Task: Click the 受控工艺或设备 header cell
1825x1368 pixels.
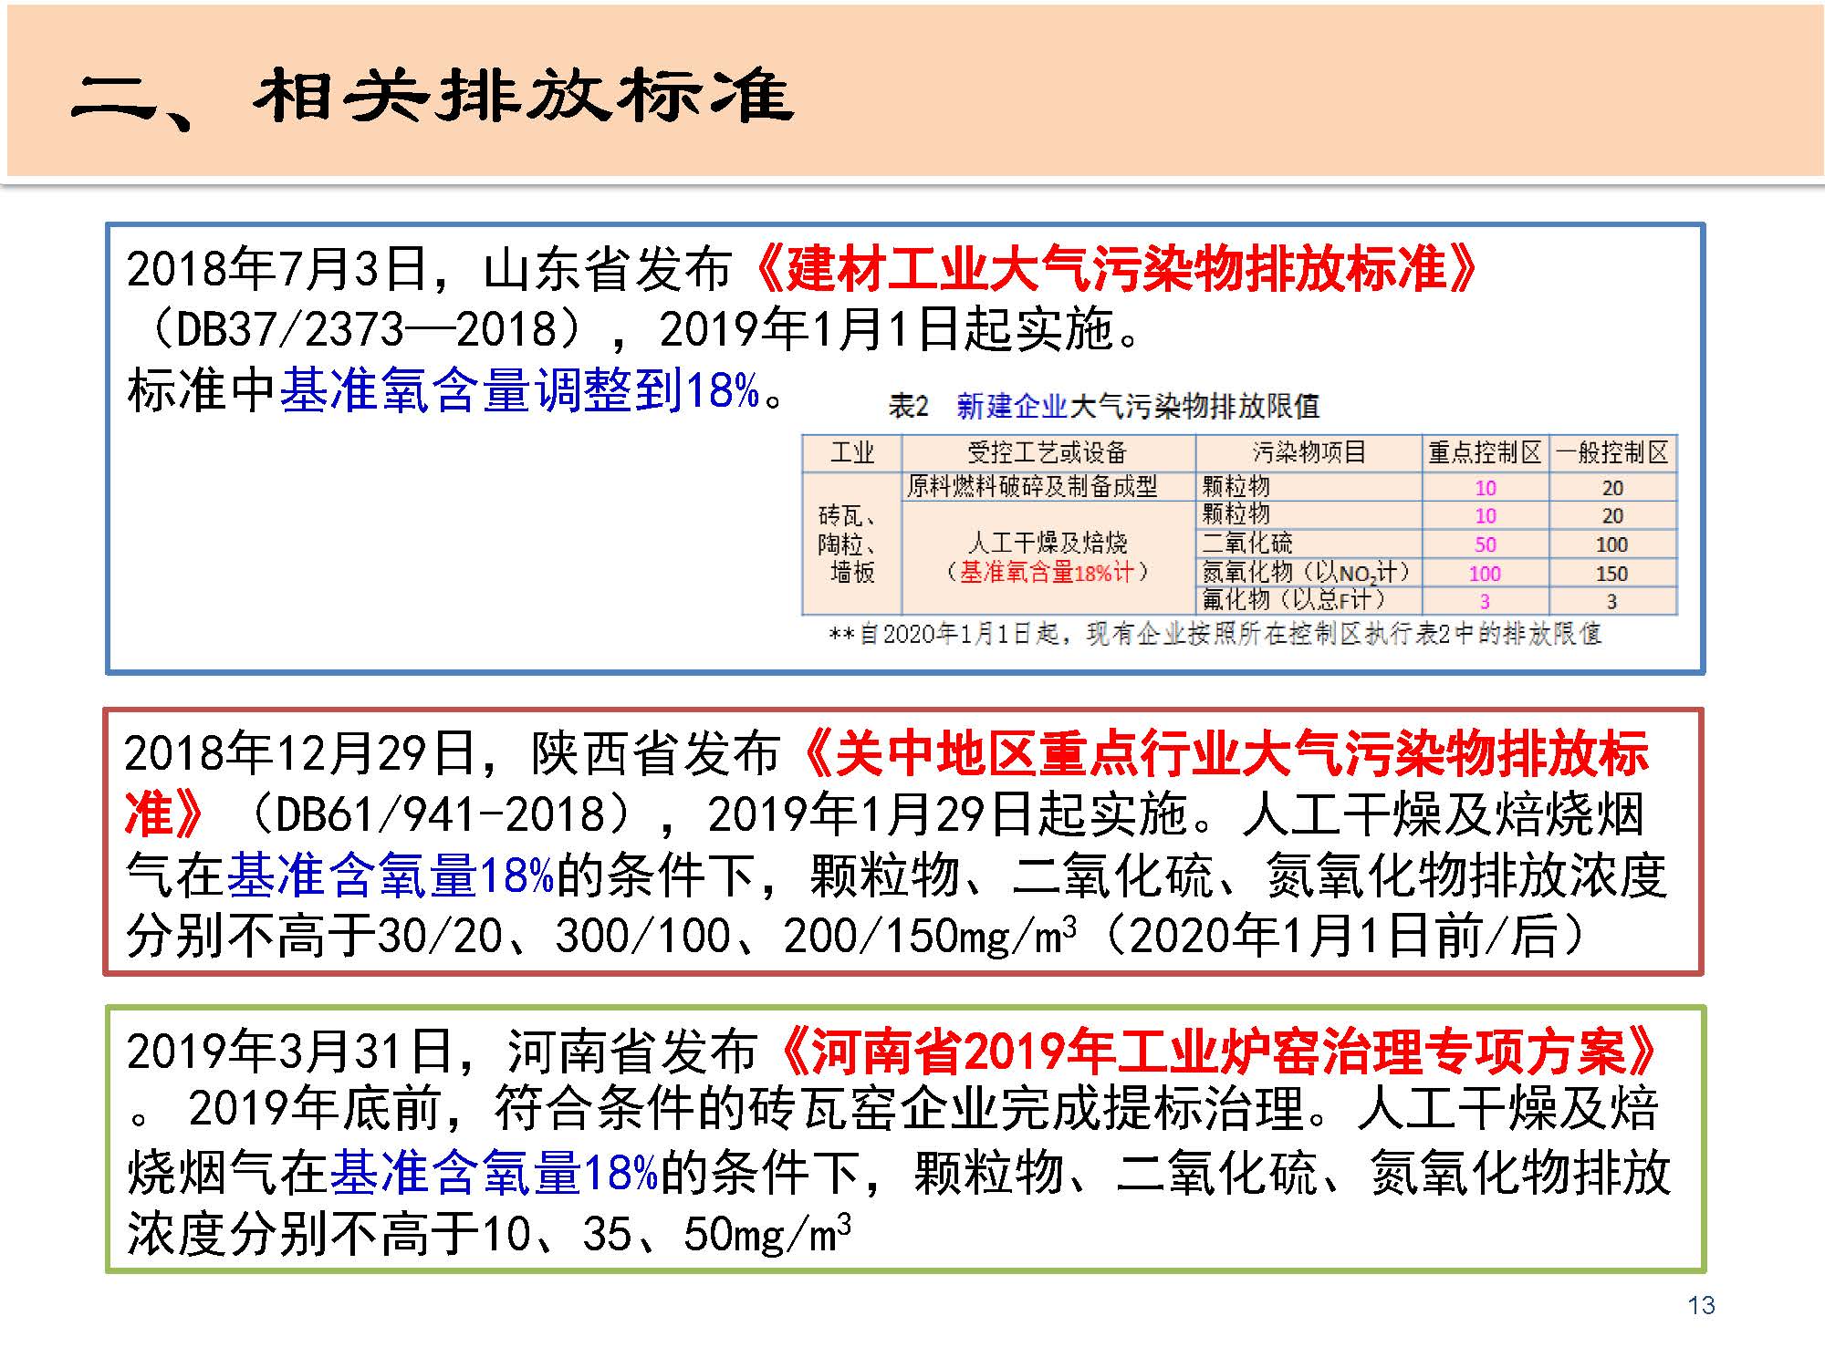Action: pyautogui.click(x=1047, y=452)
